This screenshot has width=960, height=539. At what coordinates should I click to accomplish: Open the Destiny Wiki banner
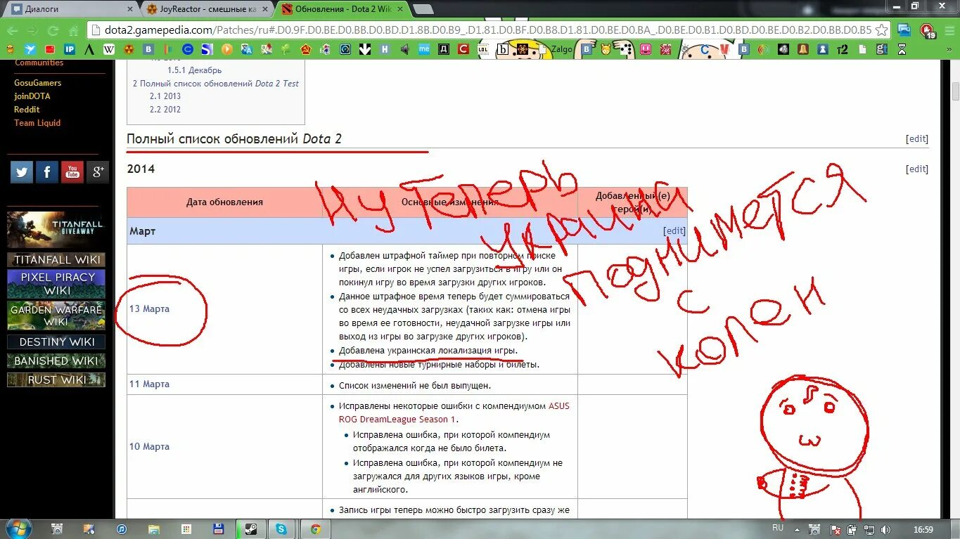56,342
